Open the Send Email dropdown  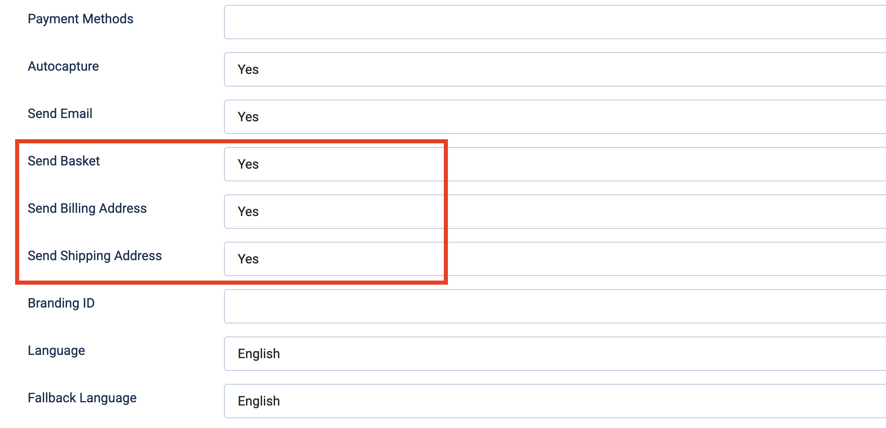pos(409,117)
